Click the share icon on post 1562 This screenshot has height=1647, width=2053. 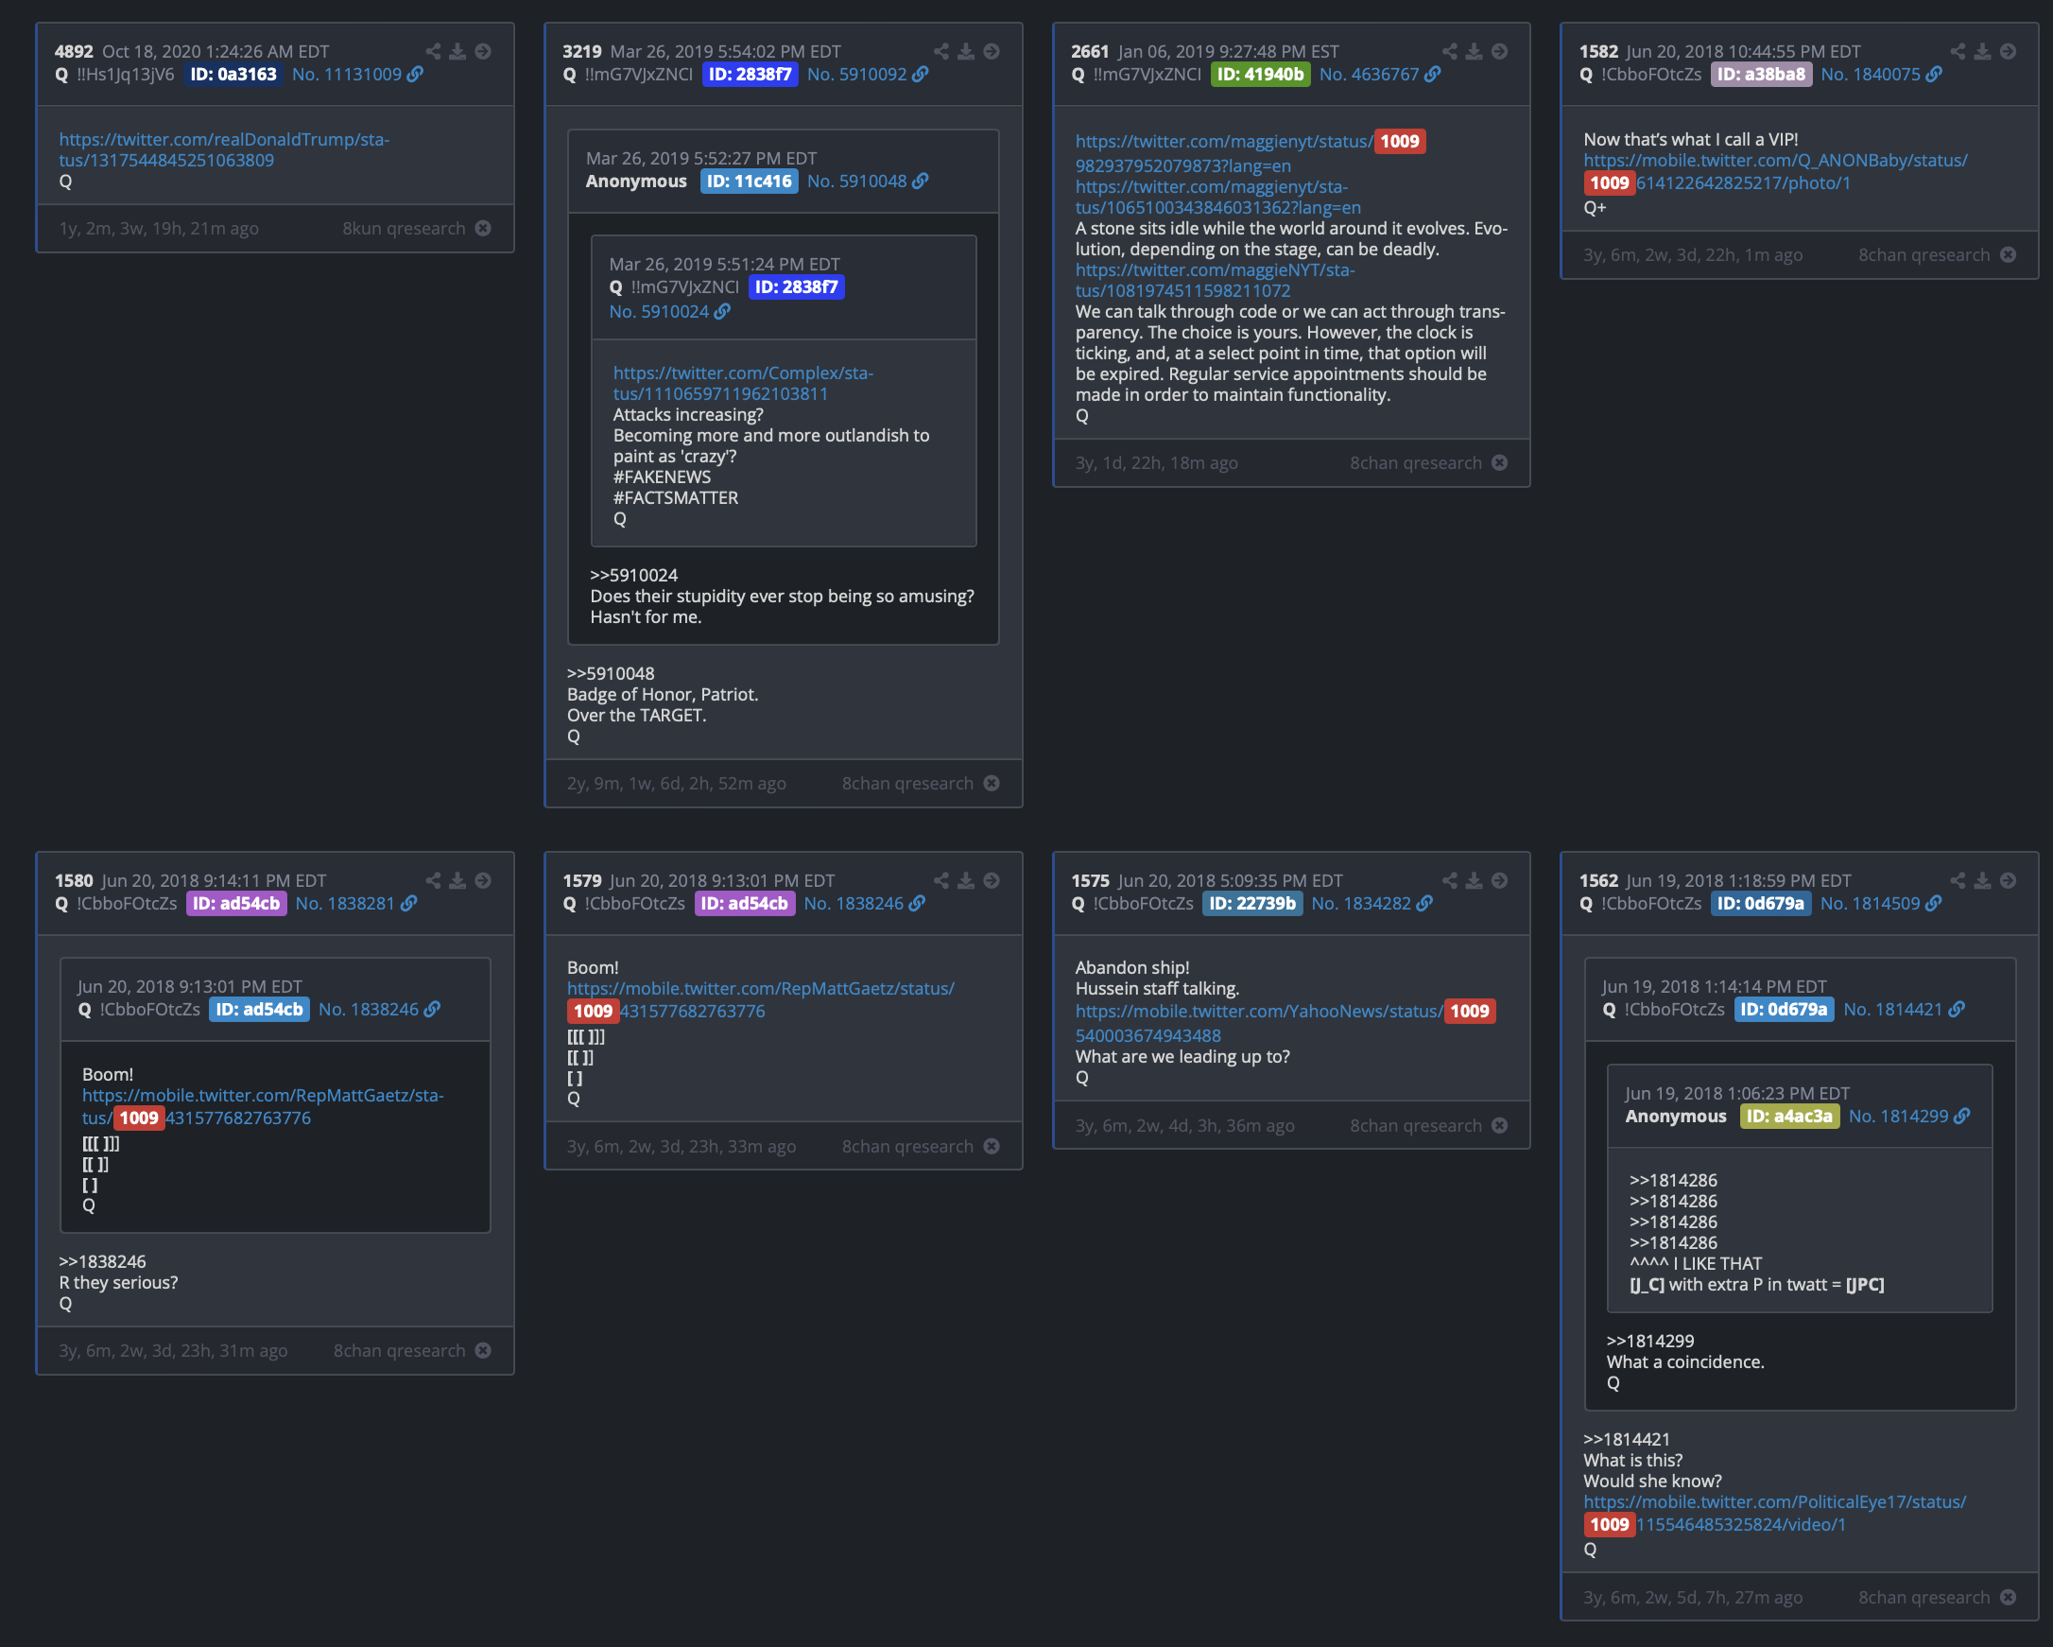(1958, 880)
